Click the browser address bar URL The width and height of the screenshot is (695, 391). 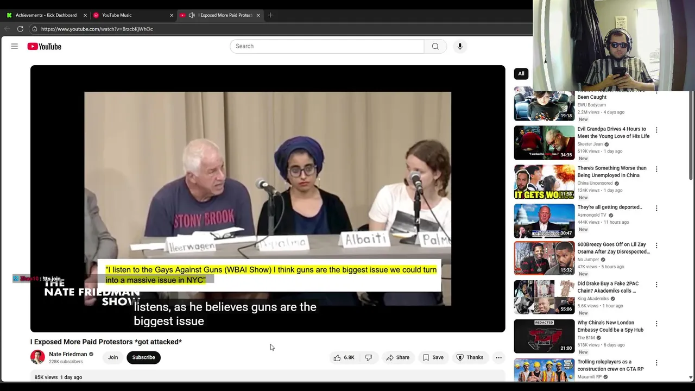[97, 29]
